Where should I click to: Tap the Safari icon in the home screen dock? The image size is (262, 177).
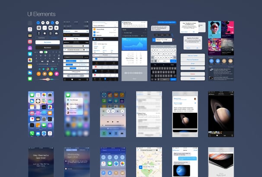44,133
